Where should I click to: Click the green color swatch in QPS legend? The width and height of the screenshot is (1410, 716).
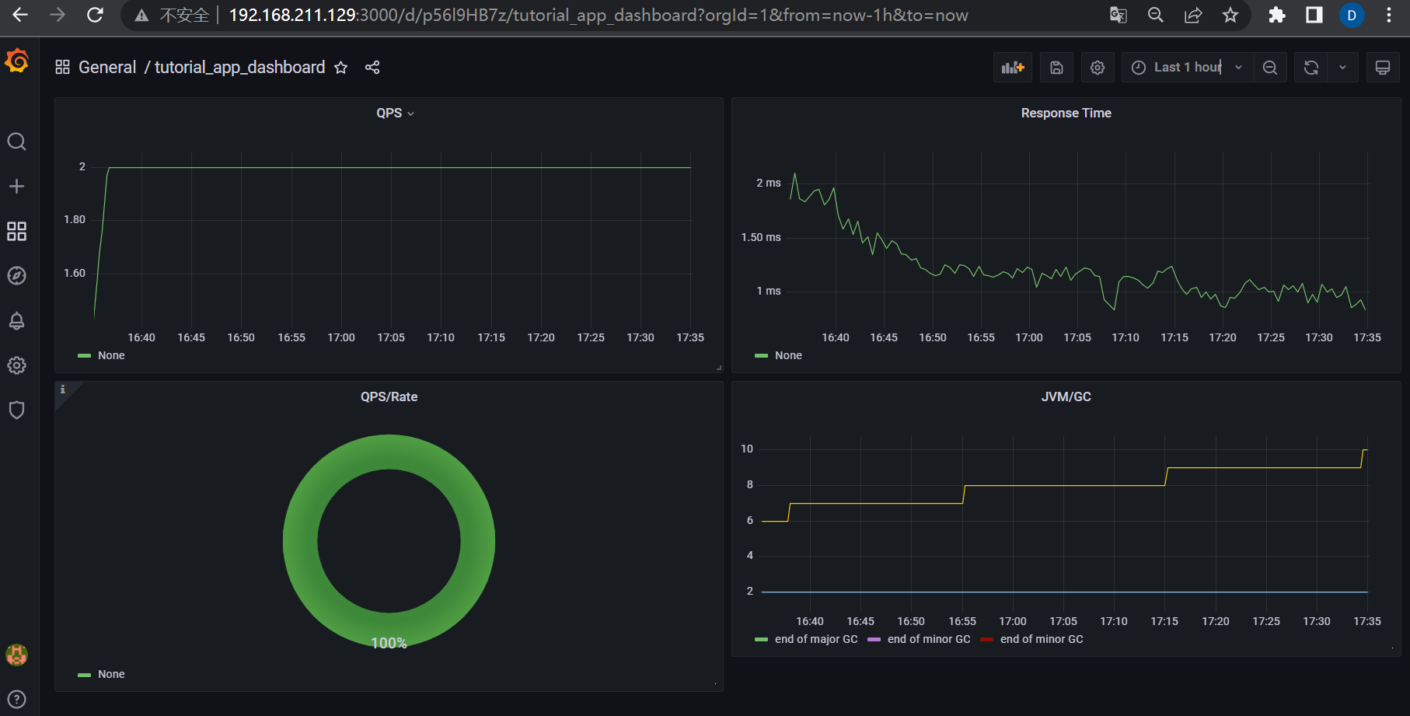click(x=84, y=356)
